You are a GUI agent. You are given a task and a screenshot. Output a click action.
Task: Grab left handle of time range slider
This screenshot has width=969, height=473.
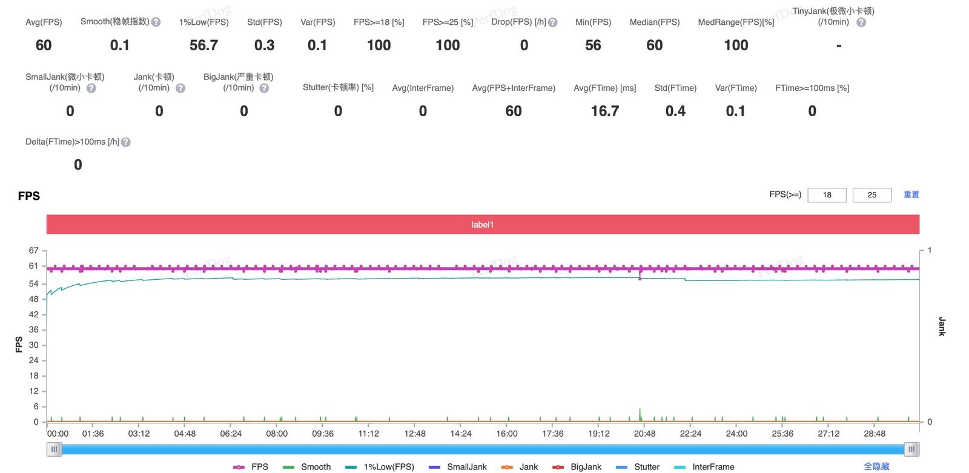55,449
